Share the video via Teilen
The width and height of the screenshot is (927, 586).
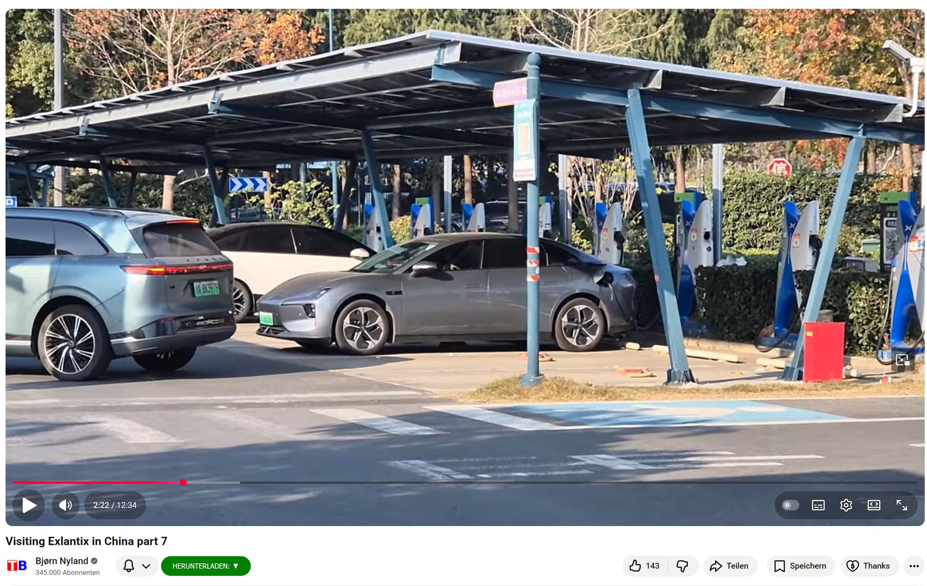click(730, 566)
